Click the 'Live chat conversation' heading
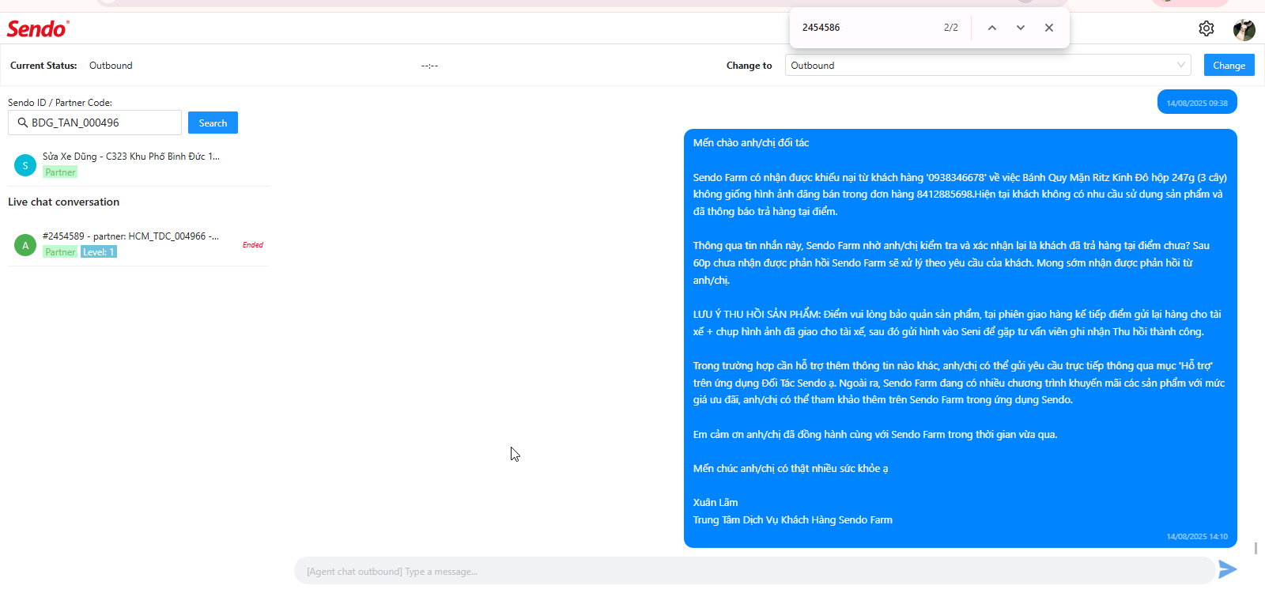This screenshot has width=1265, height=589. 64,202
